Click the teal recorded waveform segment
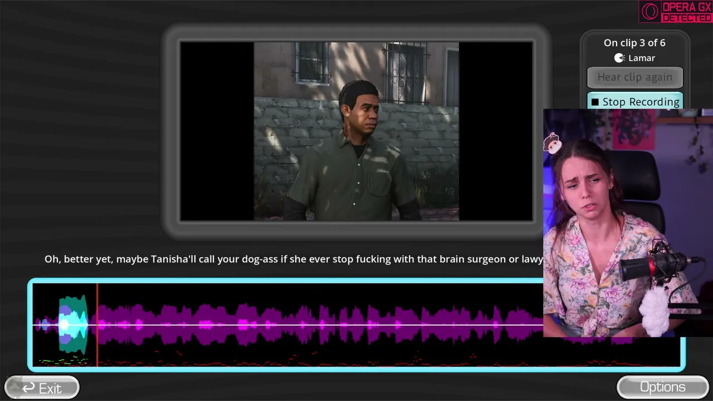713x401 pixels. pos(73,325)
